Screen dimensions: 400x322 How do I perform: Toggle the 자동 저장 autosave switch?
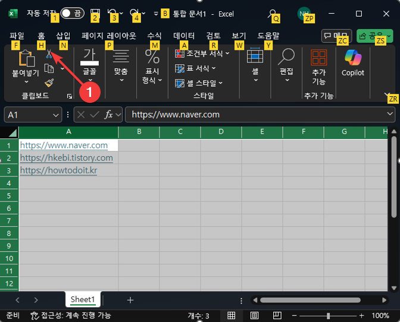(x=72, y=13)
